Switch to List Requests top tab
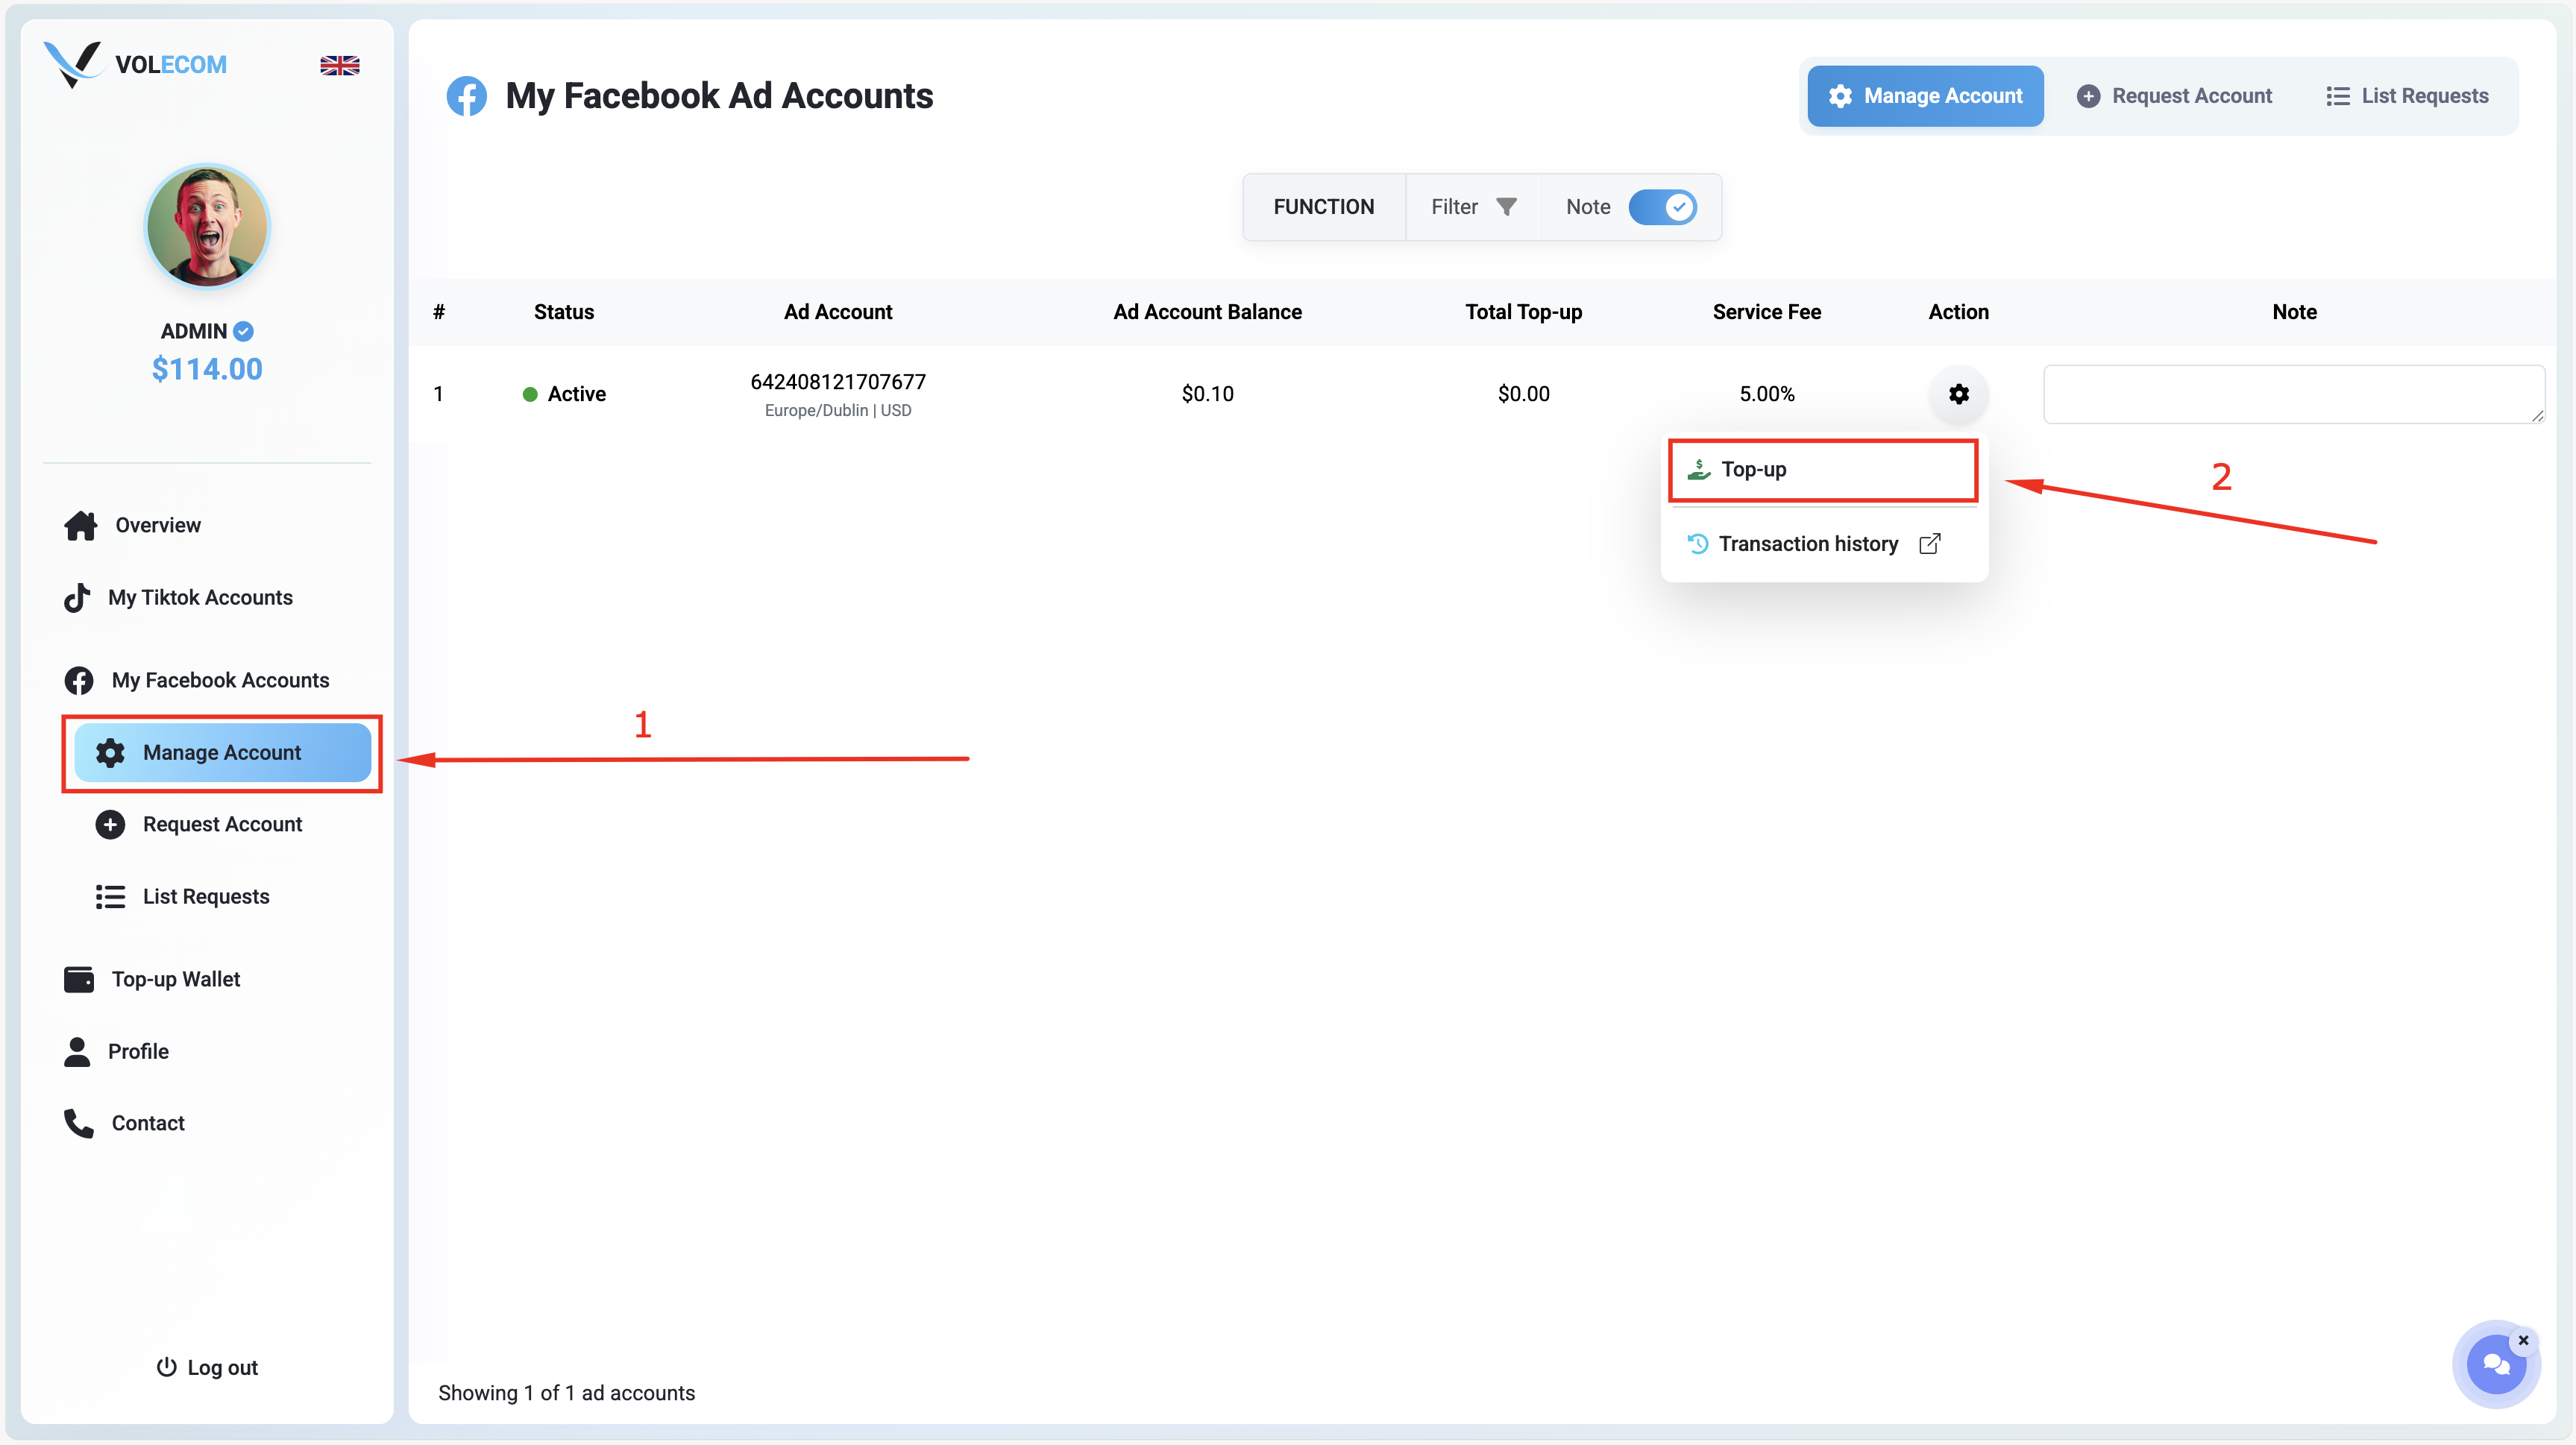The width and height of the screenshot is (2576, 1445). [x=2407, y=96]
